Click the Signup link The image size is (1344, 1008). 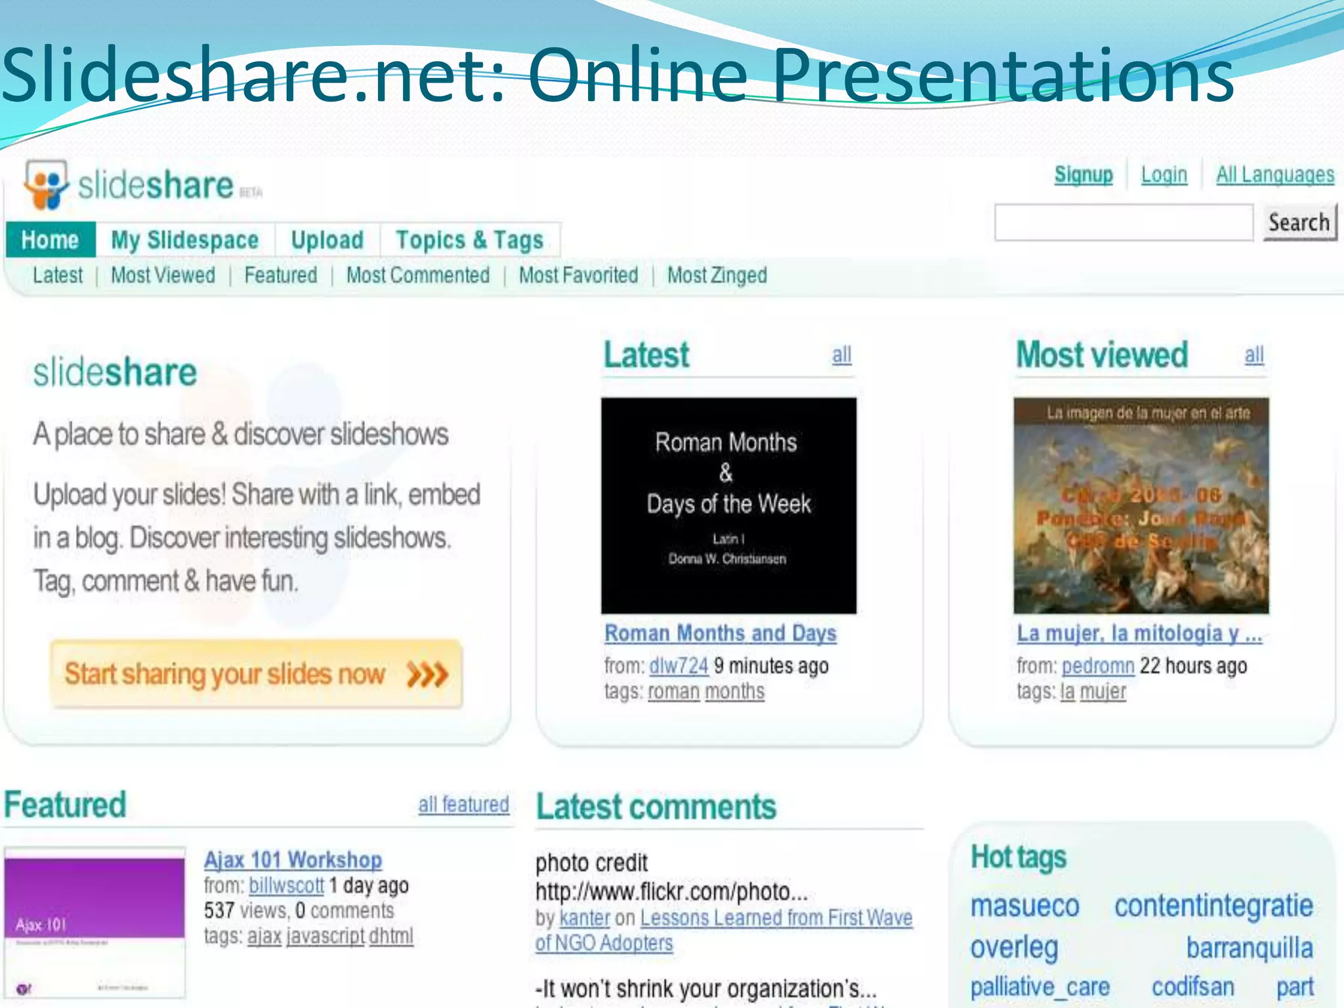(1083, 175)
